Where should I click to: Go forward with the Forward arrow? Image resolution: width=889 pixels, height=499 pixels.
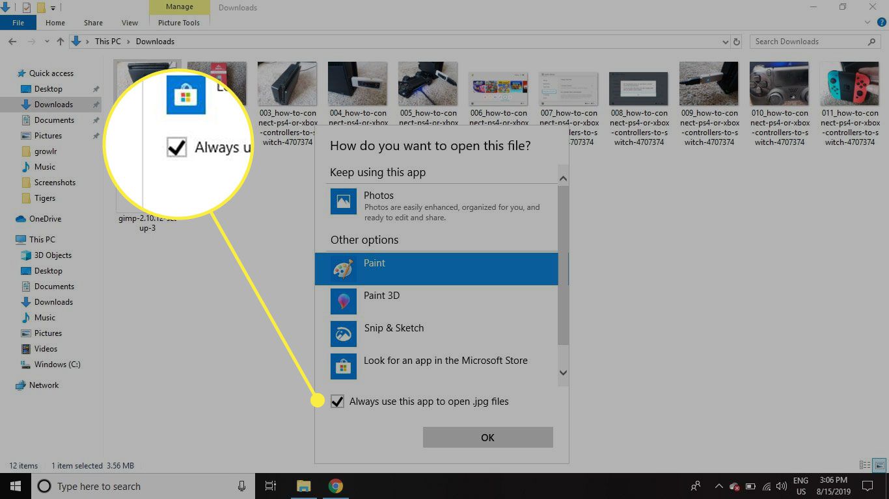[31, 42]
